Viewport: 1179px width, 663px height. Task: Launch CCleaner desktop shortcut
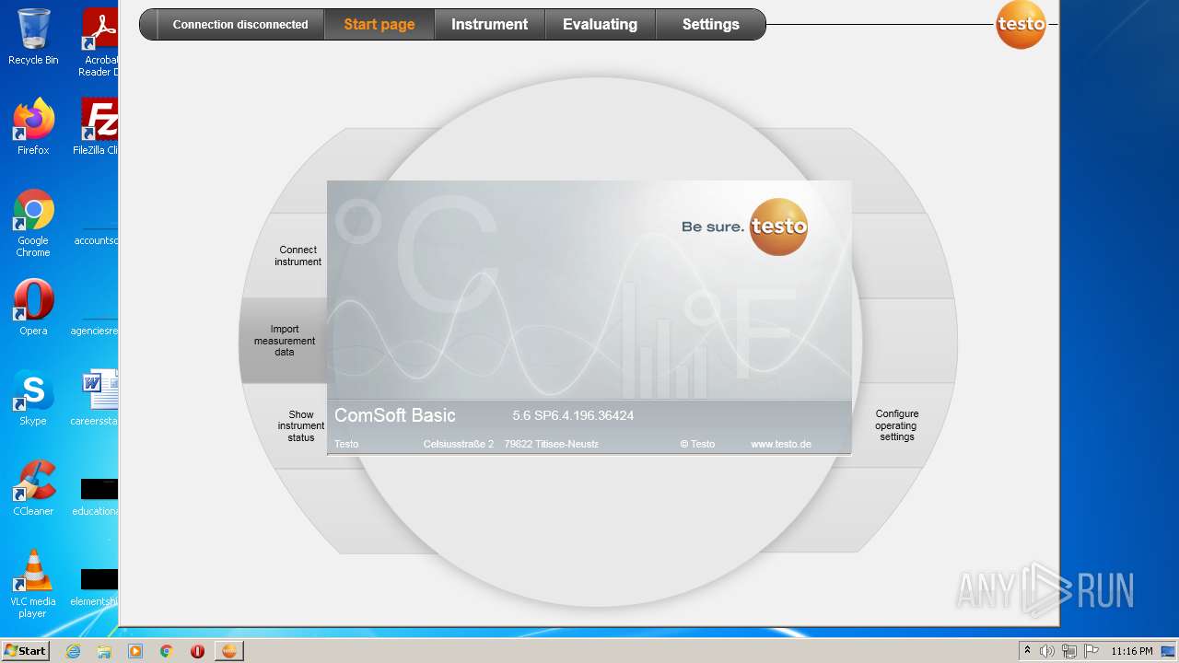tap(33, 488)
